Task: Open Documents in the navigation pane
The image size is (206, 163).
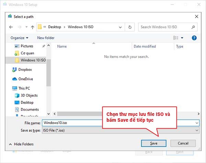Action: [30, 109]
